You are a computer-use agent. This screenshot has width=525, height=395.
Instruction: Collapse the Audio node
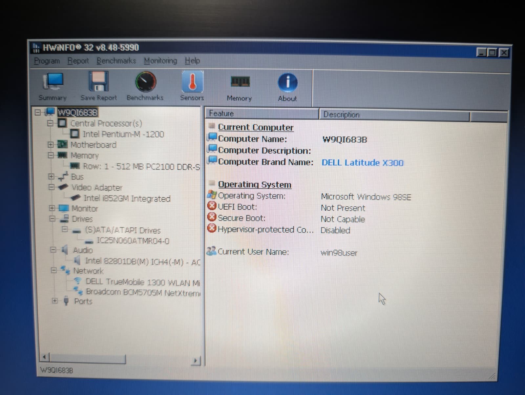pyautogui.click(x=53, y=250)
